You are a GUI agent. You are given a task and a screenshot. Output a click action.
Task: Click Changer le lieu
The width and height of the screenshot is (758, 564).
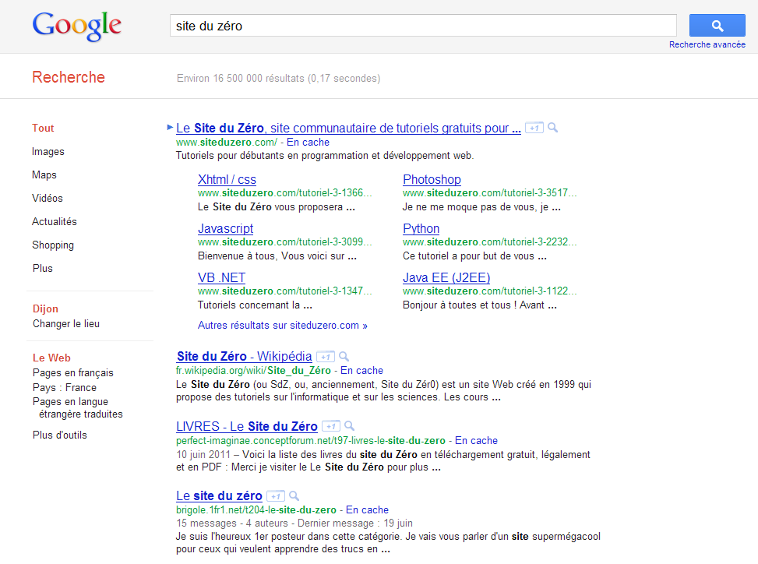(x=66, y=324)
